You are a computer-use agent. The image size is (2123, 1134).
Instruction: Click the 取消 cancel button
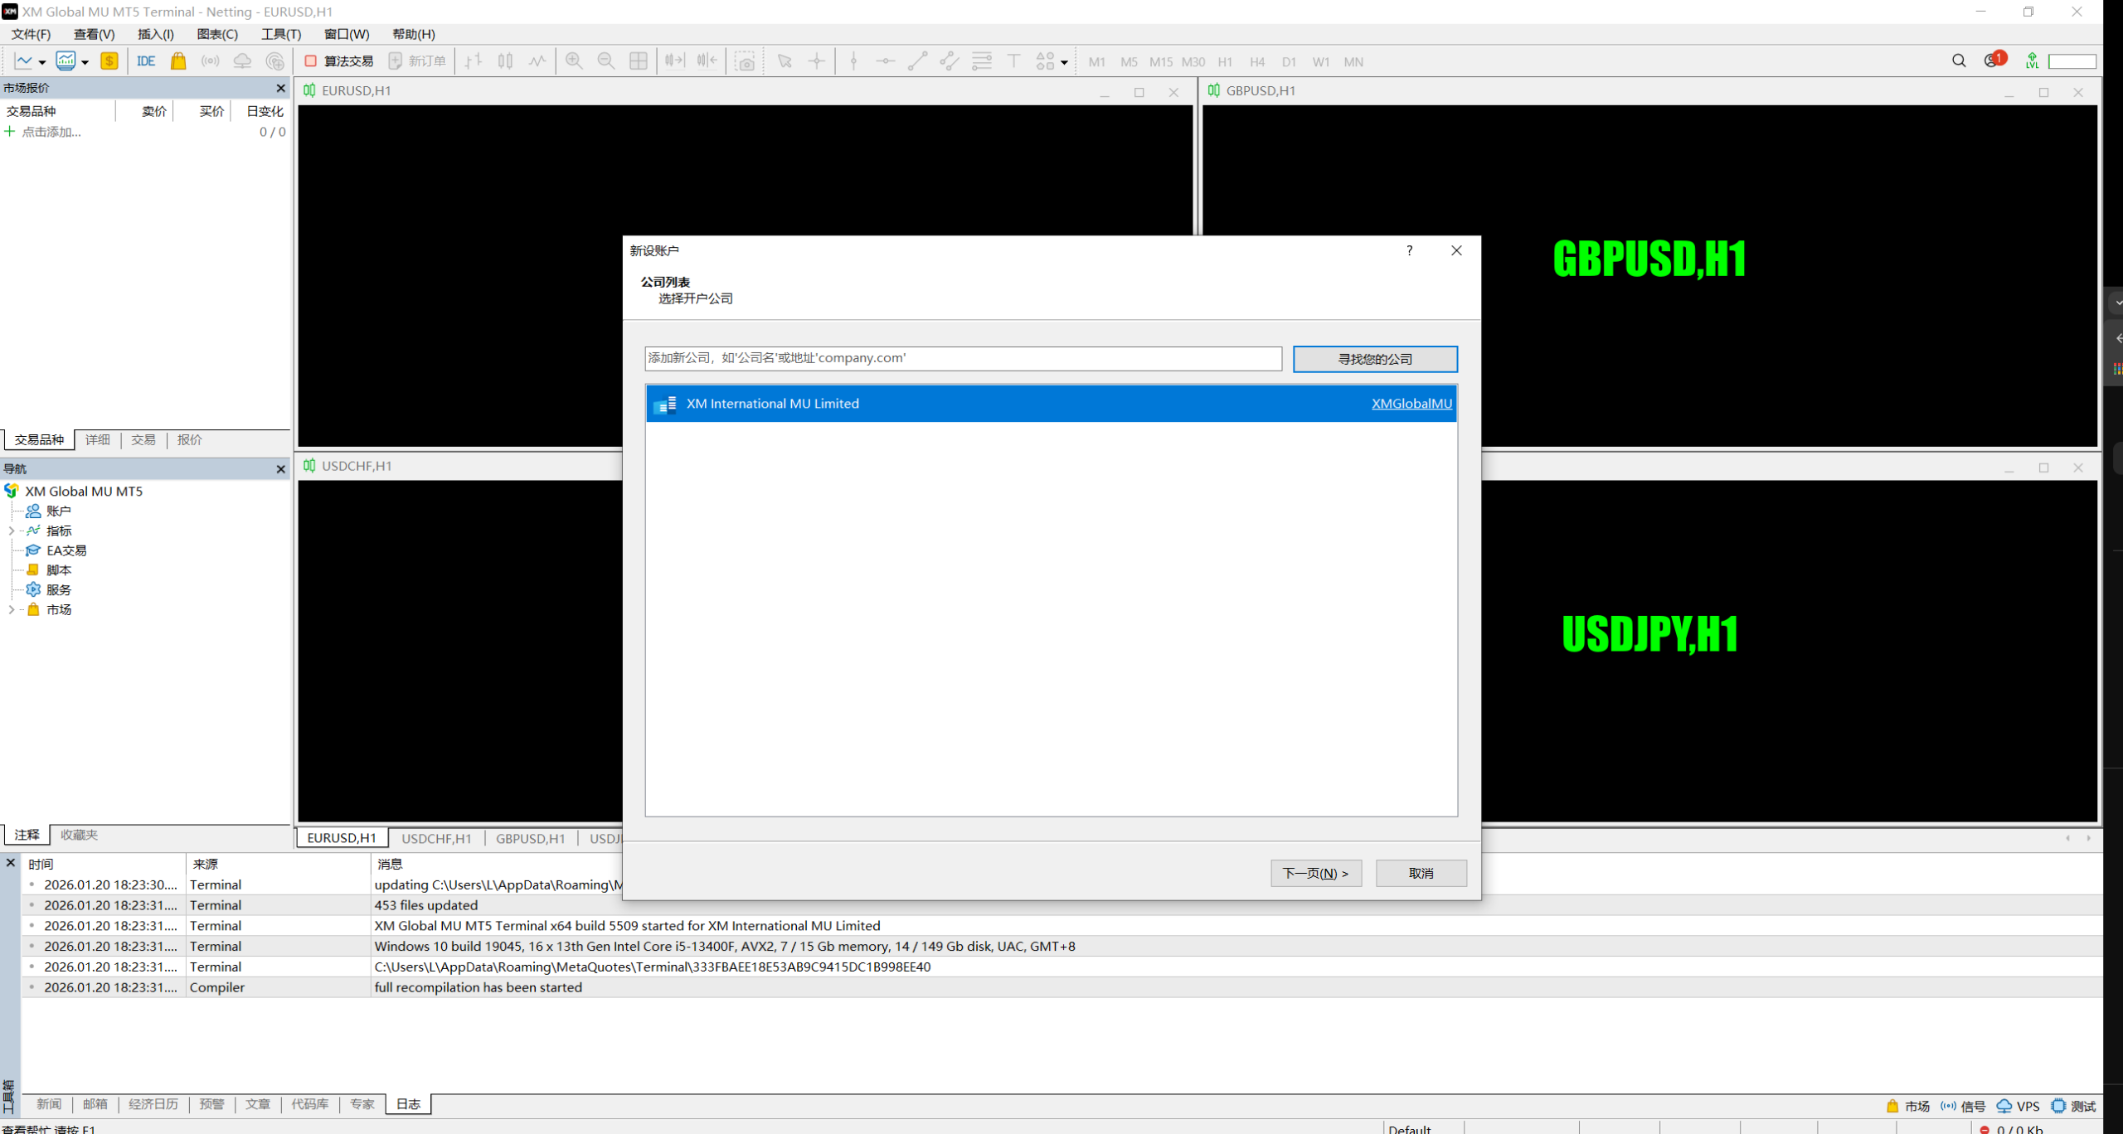click(x=1421, y=873)
